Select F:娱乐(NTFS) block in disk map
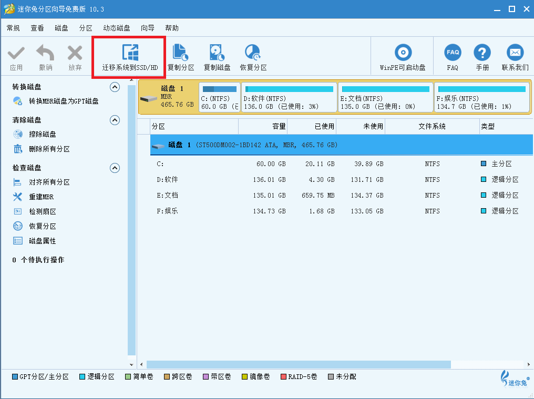 pos(482,97)
